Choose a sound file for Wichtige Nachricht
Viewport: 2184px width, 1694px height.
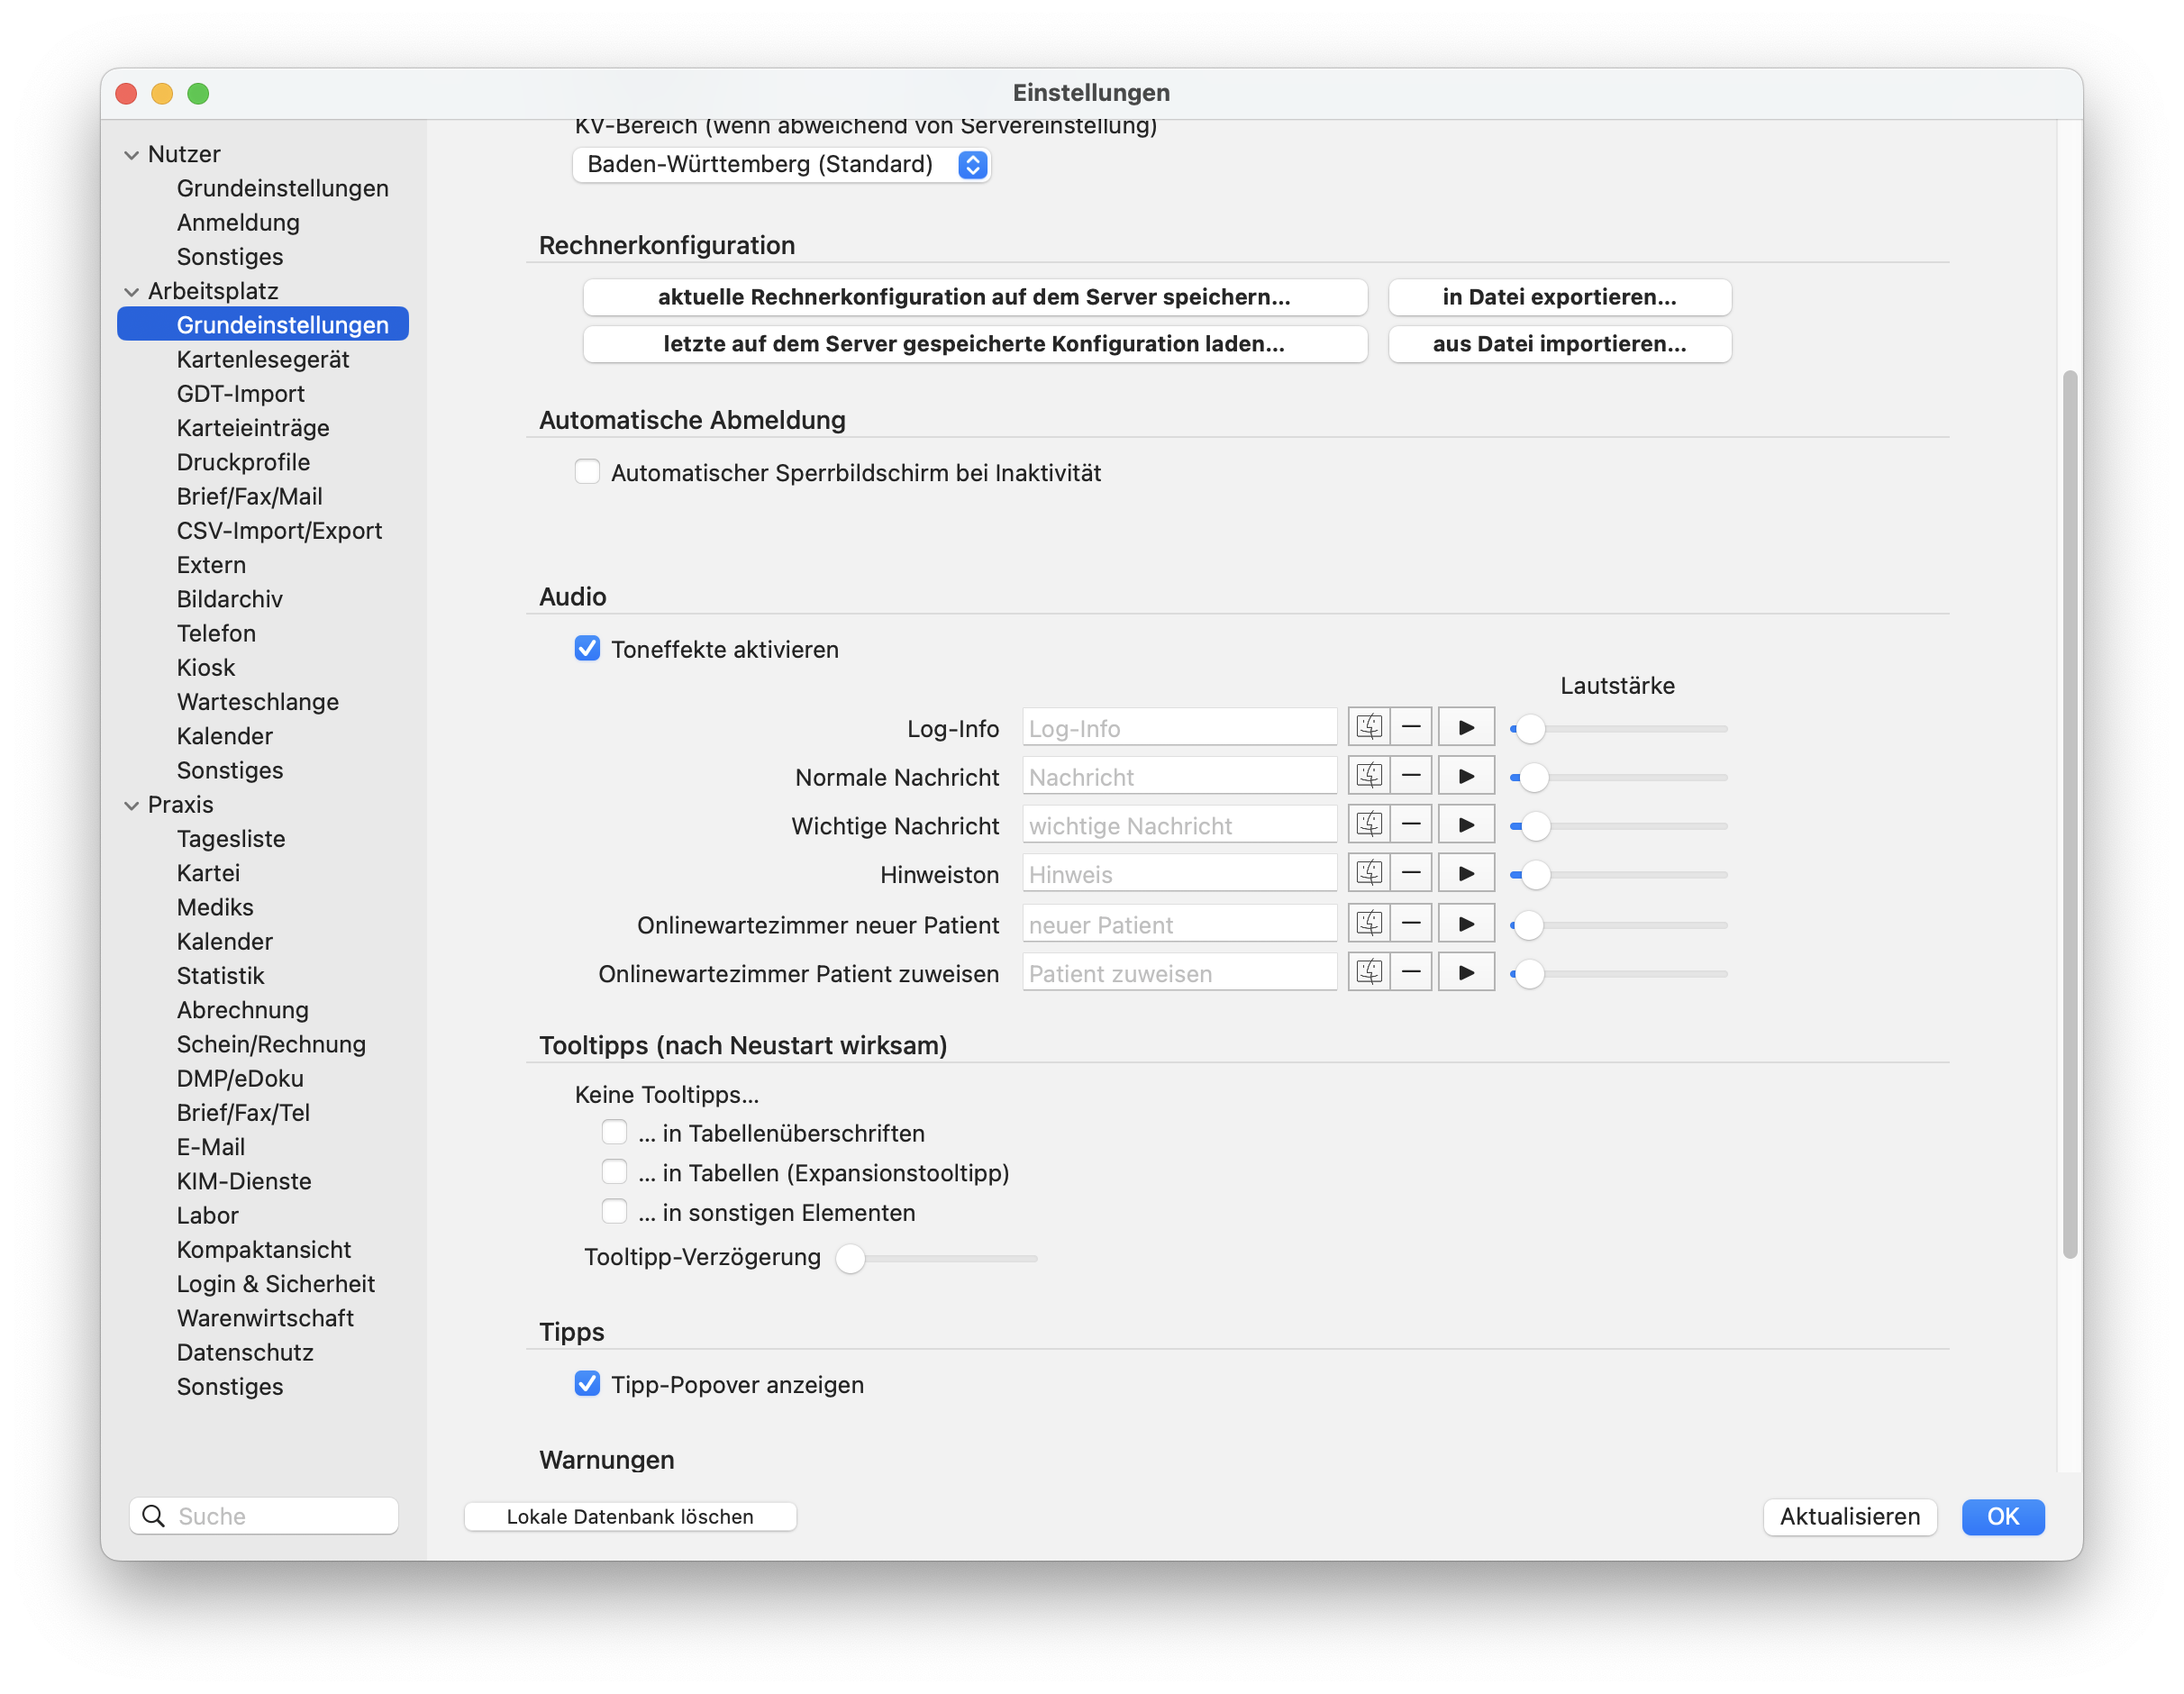[x=1368, y=825]
